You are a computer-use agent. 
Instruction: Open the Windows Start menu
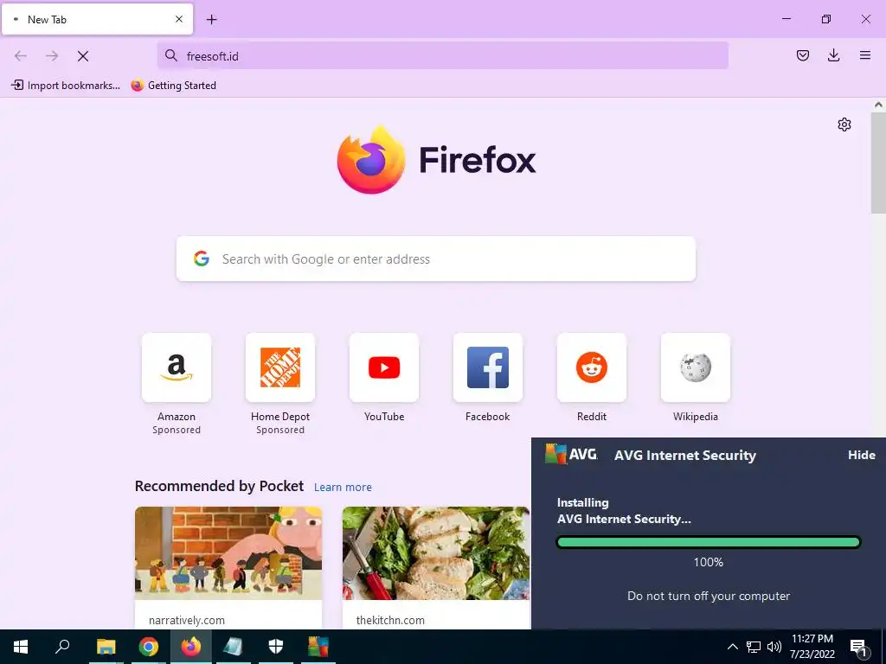pos(21,647)
